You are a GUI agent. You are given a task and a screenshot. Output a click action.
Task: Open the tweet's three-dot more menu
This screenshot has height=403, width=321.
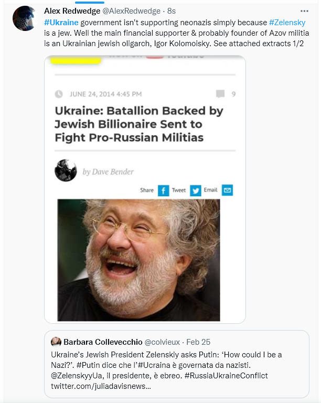(x=304, y=10)
